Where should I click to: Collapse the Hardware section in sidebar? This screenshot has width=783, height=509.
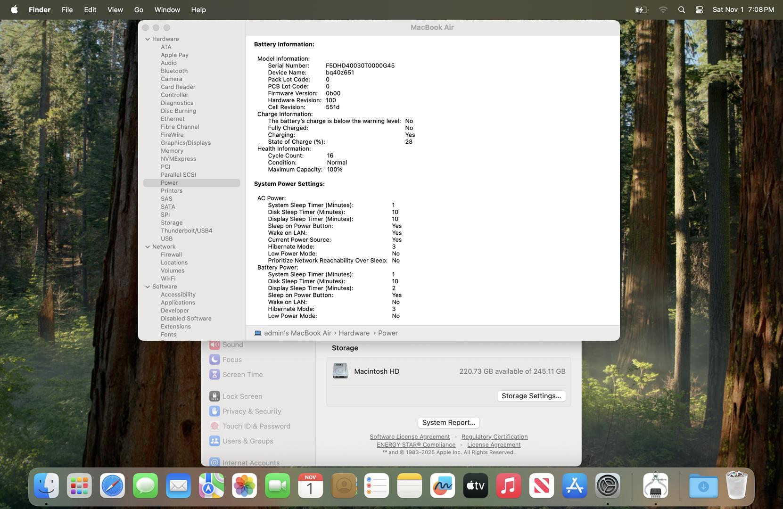(x=148, y=39)
